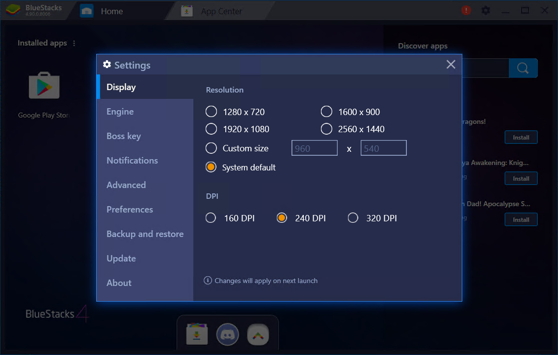The width and height of the screenshot is (558, 355).
Task: Open Backup and restore section
Action: [x=145, y=234]
